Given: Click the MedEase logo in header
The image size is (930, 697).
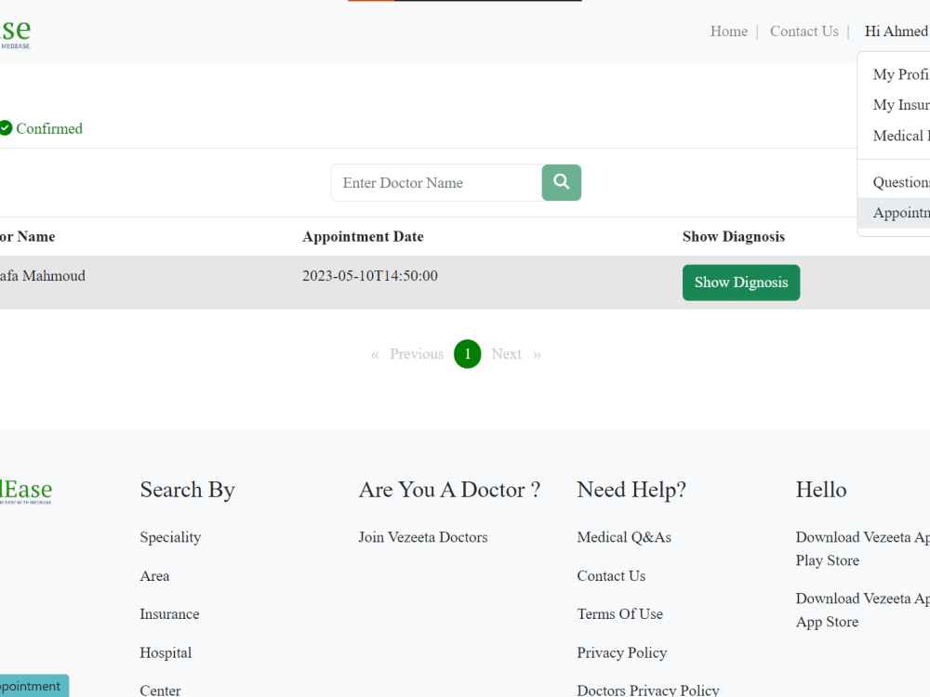Looking at the screenshot, I should 15,33.
